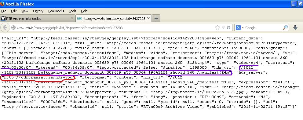The width and height of the screenshot is (303, 120).
Task: Click the Back navigation arrow button
Action: pyautogui.click(x=5, y=27)
